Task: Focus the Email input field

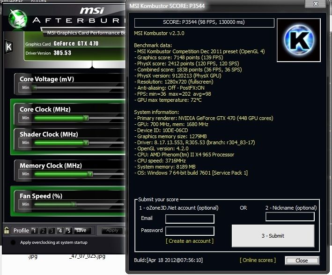Action: pos(190,219)
